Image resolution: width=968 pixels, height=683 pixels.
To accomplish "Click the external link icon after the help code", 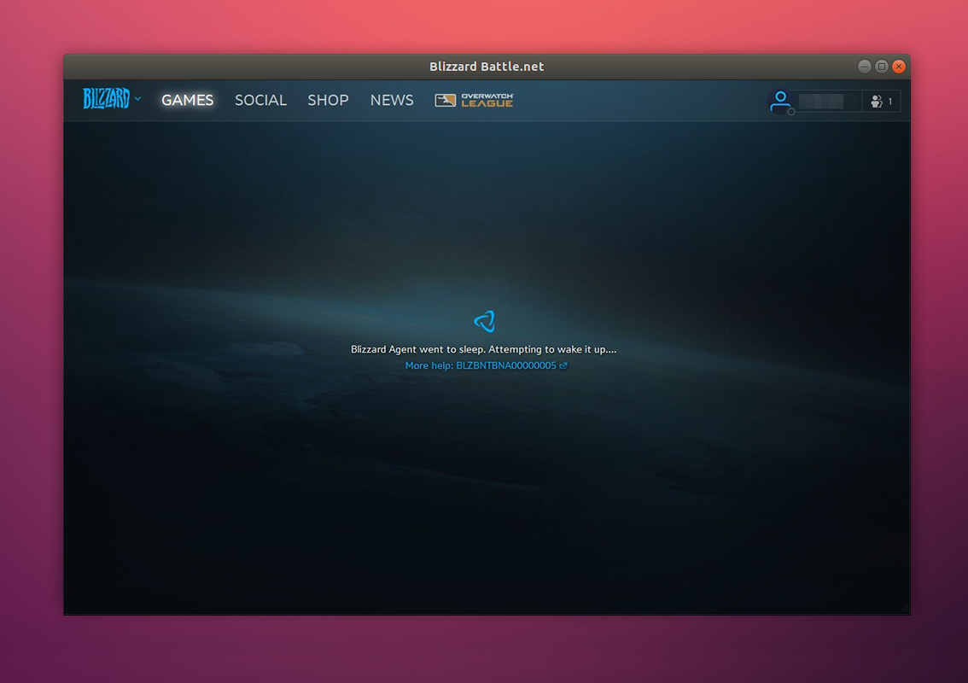I will [x=563, y=365].
